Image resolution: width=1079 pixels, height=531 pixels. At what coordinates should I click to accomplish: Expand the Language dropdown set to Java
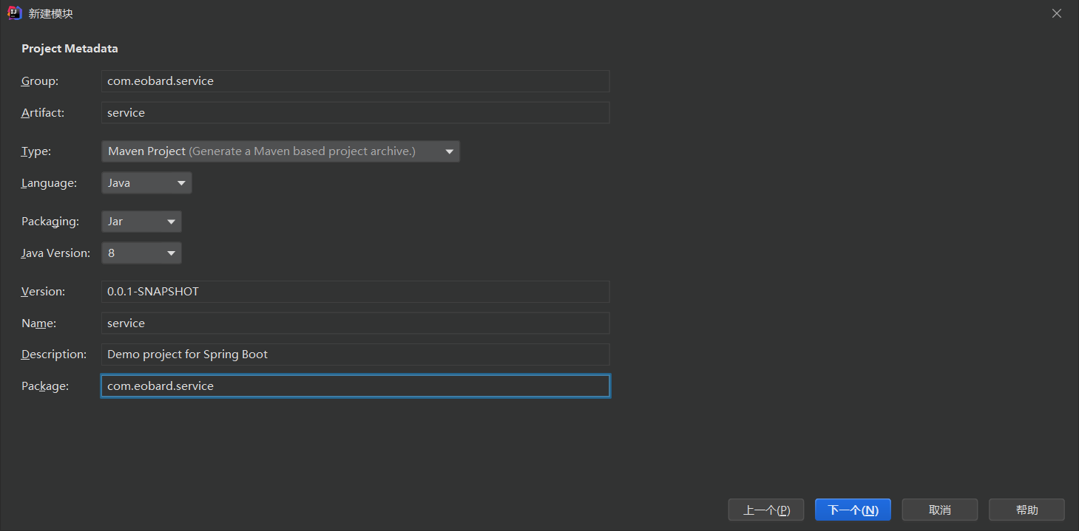(x=146, y=183)
